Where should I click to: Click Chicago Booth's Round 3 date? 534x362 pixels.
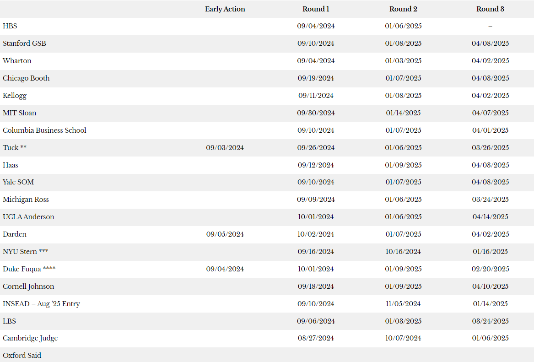[x=490, y=78]
